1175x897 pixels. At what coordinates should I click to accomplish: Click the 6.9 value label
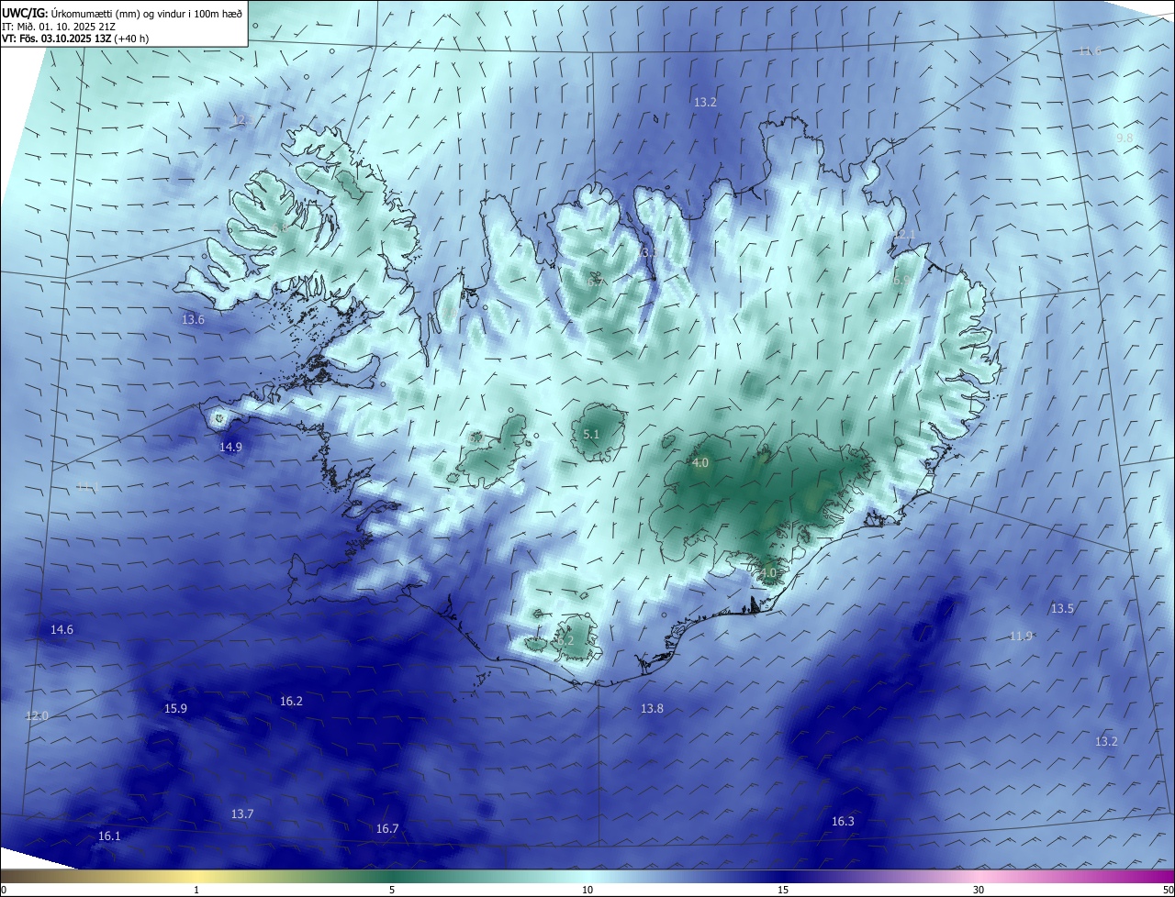pyautogui.click(x=901, y=281)
